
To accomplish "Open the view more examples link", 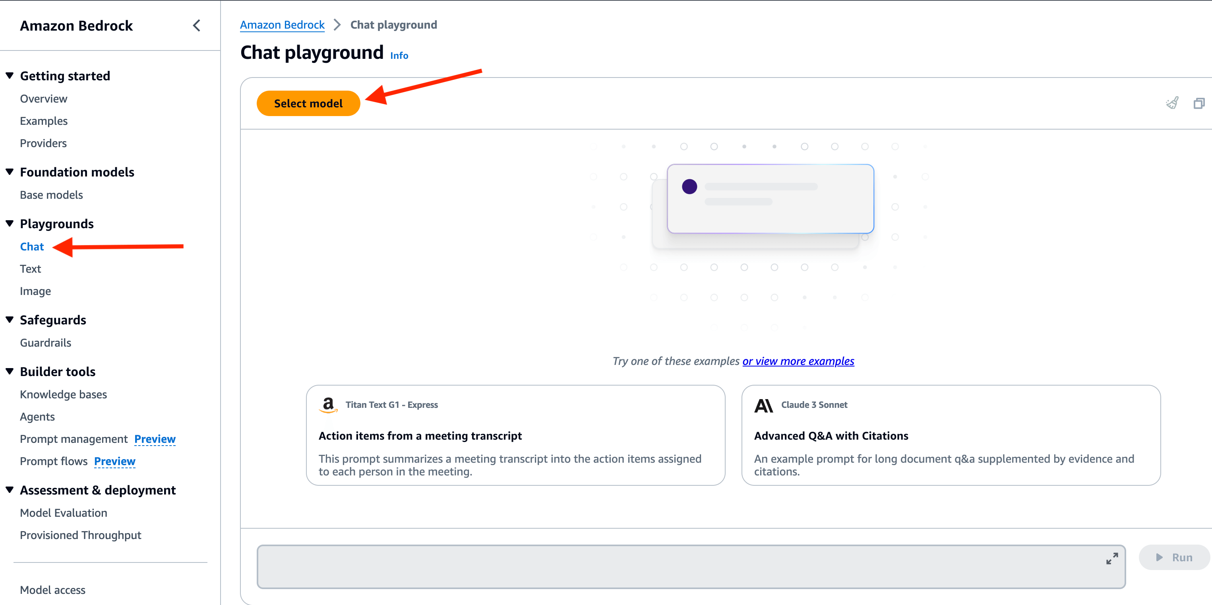I will [798, 361].
